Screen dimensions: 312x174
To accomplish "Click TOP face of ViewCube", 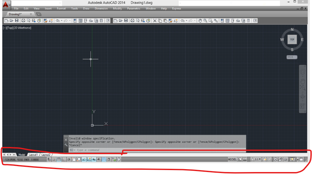I will (x=292, y=39).
